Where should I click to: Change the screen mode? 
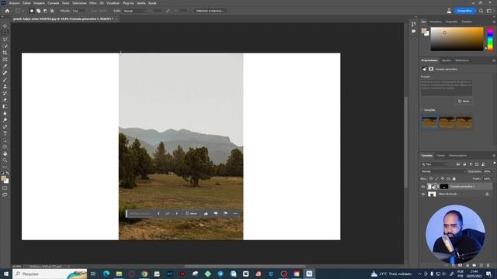tap(5, 195)
